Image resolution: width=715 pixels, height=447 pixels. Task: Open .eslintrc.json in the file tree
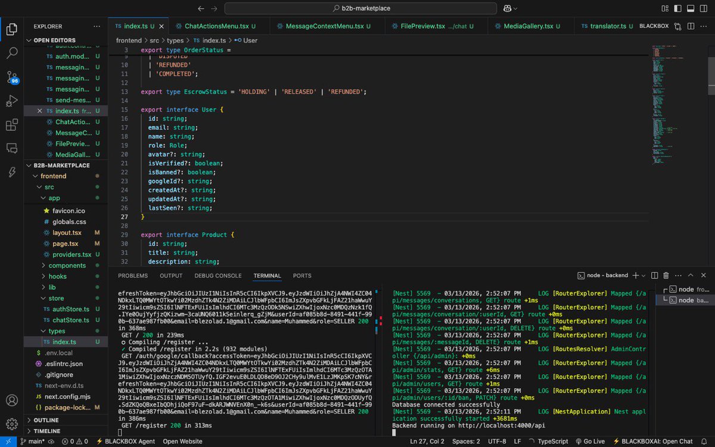coord(63,364)
